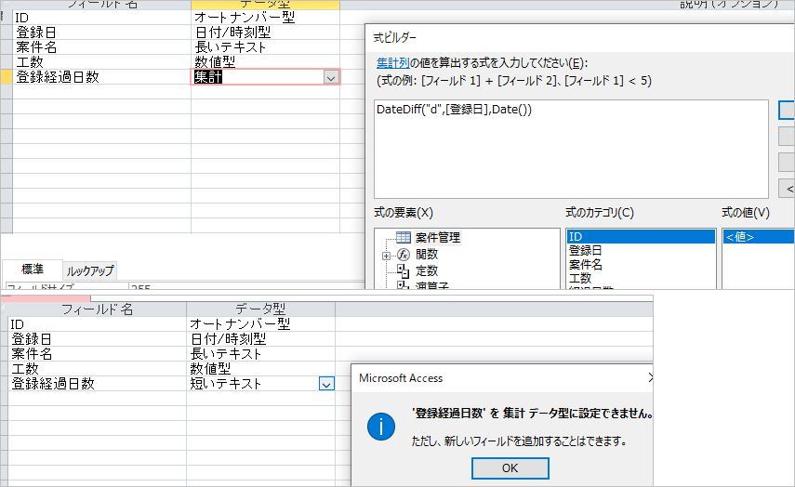This screenshot has height=487, width=795.
Task: Click the 案件管理 table icon
Action: (404, 237)
